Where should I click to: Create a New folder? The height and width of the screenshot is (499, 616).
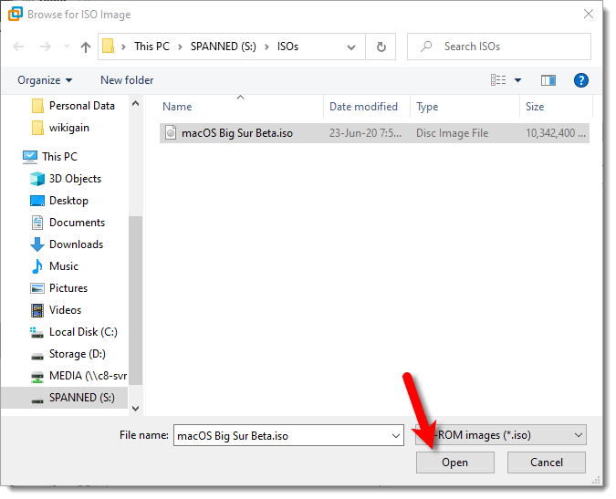click(x=127, y=80)
